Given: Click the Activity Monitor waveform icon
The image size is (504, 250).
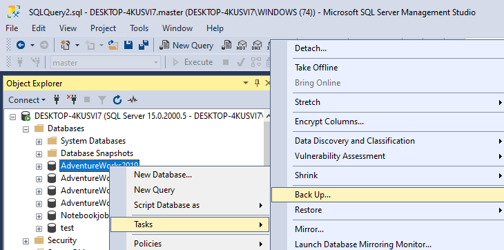Looking at the screenshot, I should pos(133,100).
